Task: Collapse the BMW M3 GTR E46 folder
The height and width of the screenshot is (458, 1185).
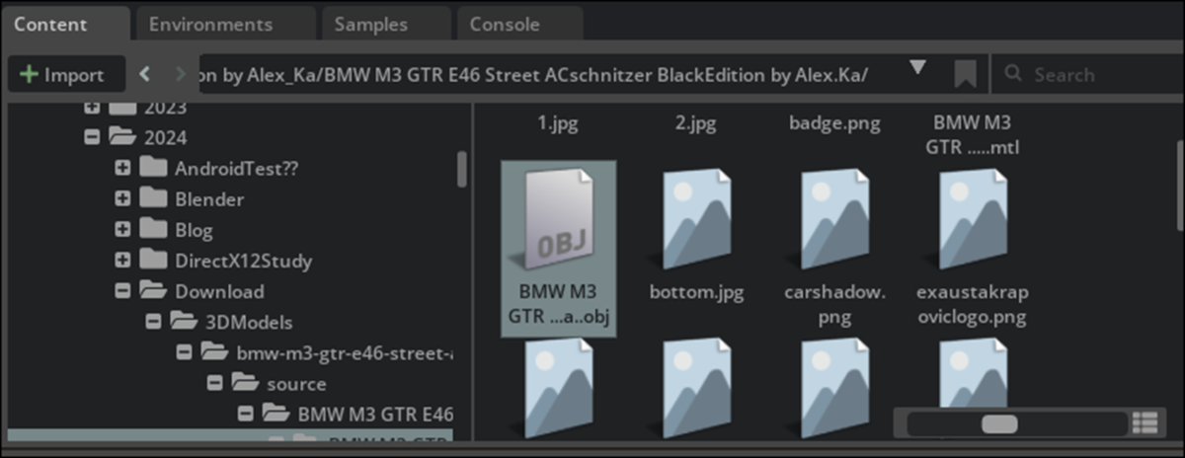Action: coord(245,414)
